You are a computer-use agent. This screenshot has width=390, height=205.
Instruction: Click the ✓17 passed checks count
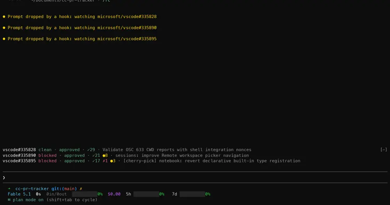click(x=96, y=161)
